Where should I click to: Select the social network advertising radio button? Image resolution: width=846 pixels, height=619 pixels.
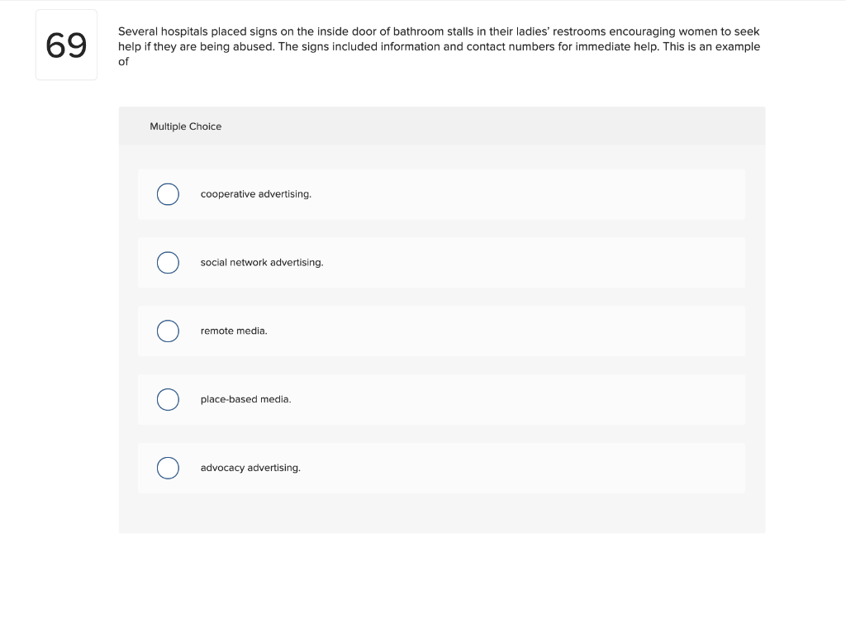(168, 263)
